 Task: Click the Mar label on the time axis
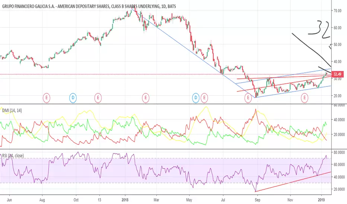(156, 200)
